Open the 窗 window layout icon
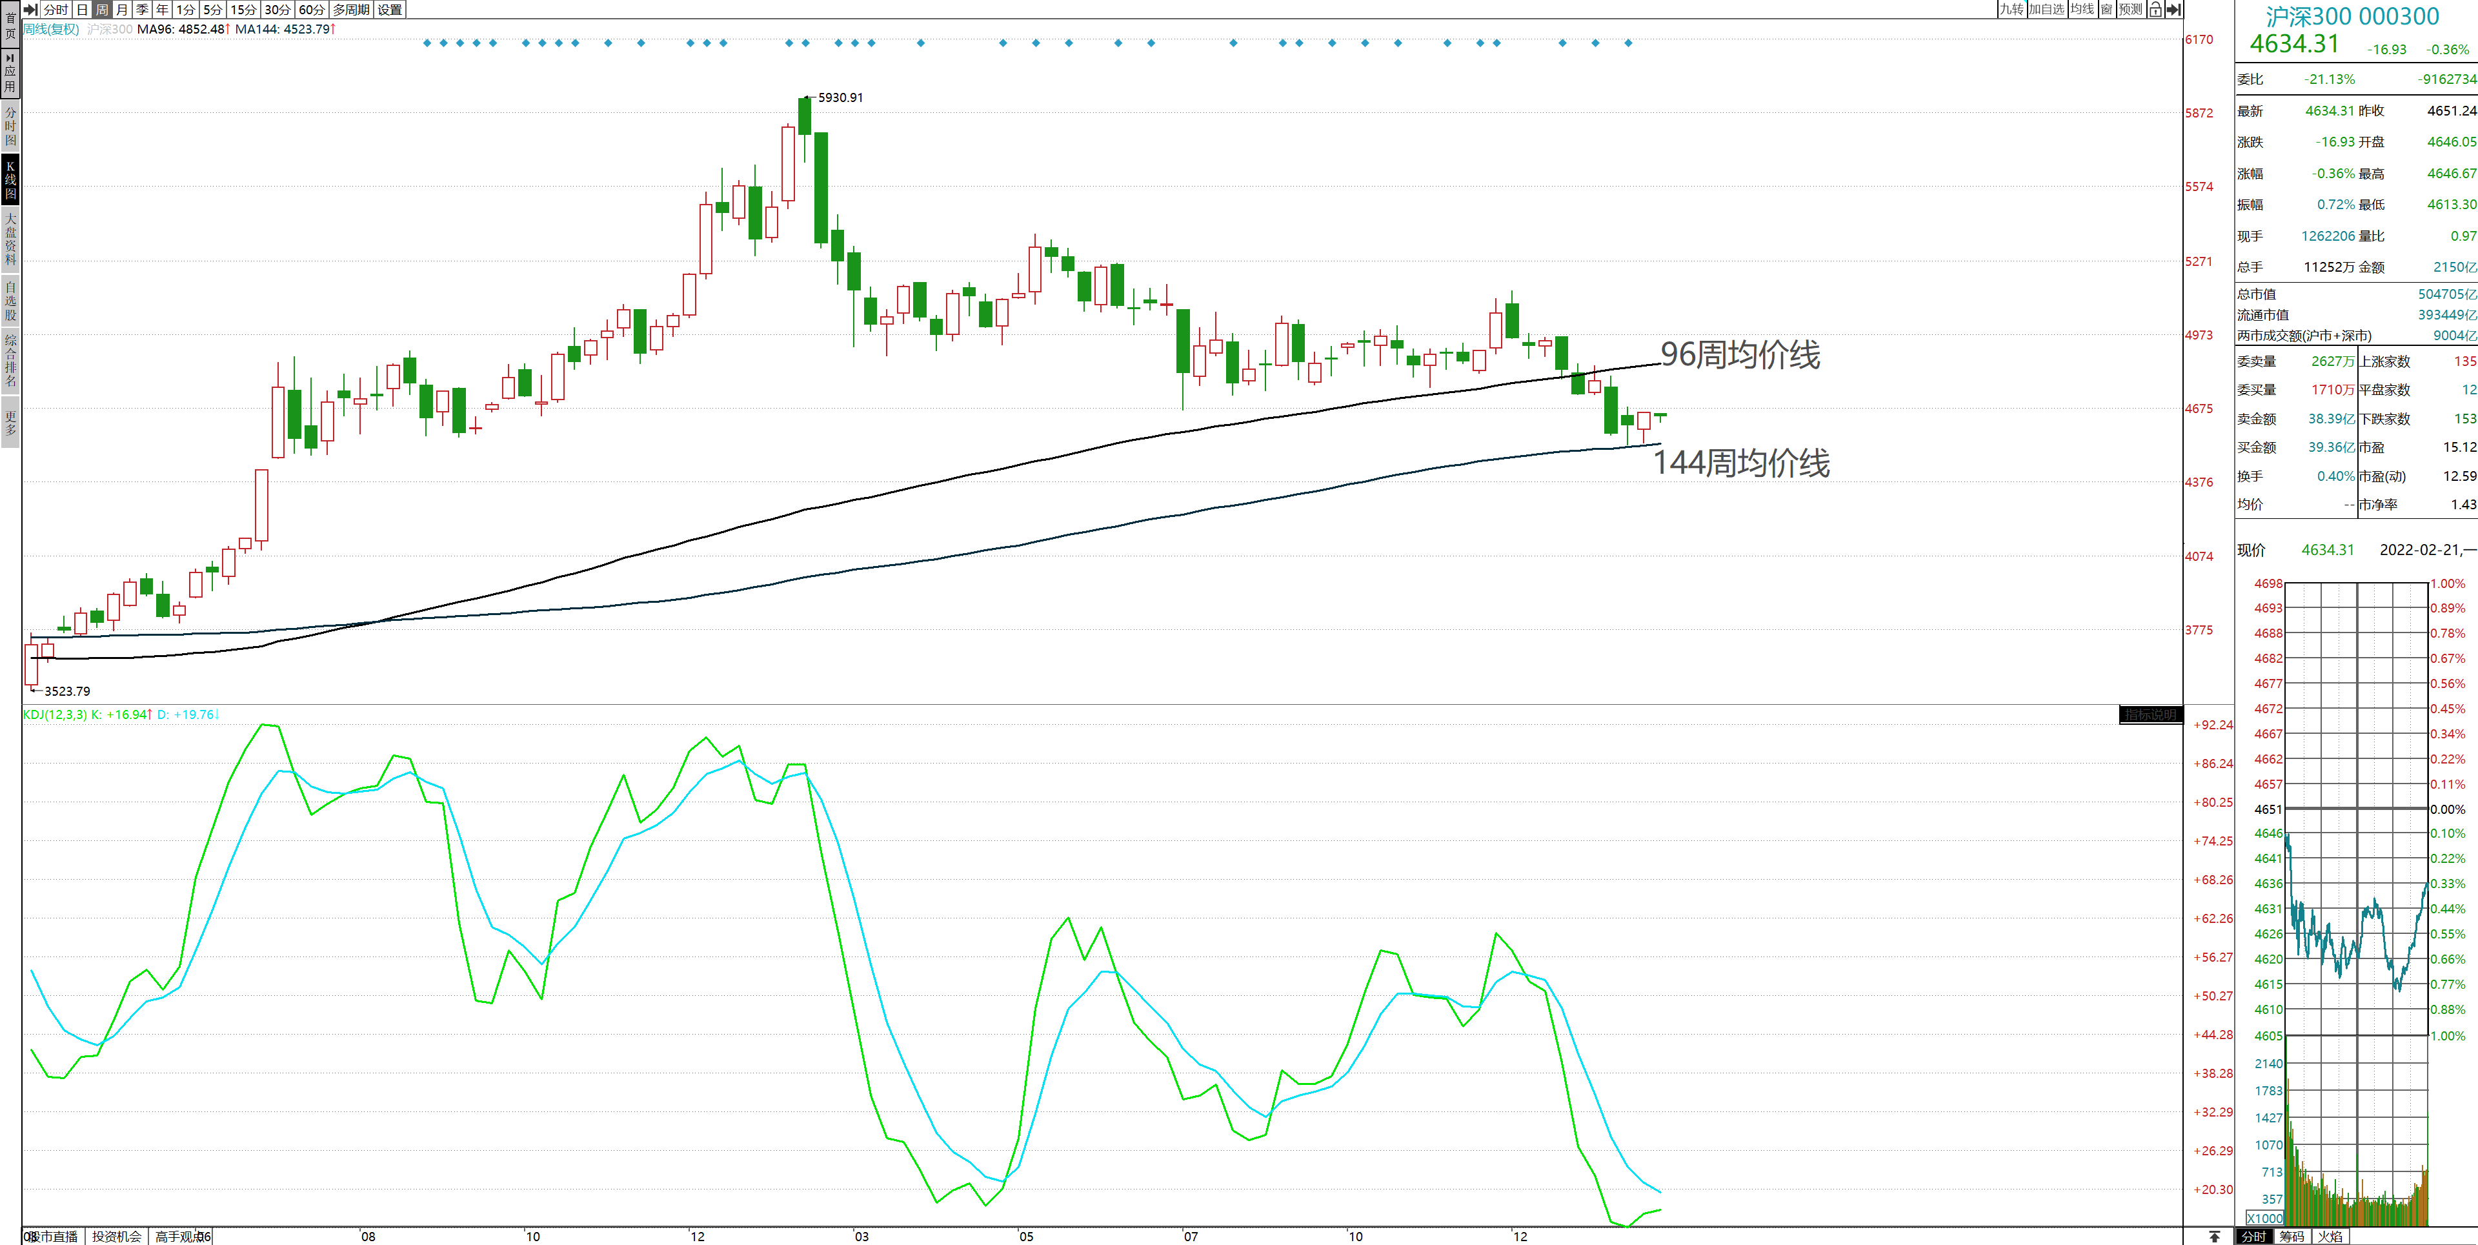Screen dimensions: 2478x1245 click(x=2107, y=10)
